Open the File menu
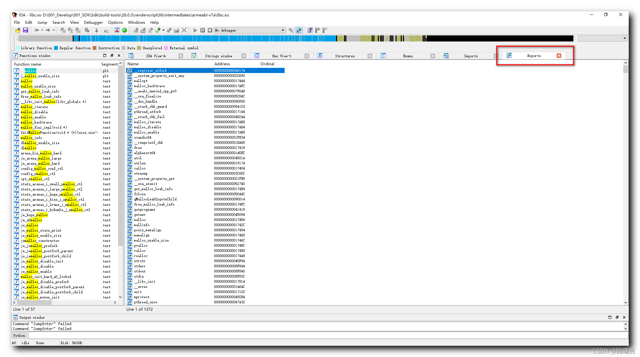The image size is (640, 357). tap(17, 23)
